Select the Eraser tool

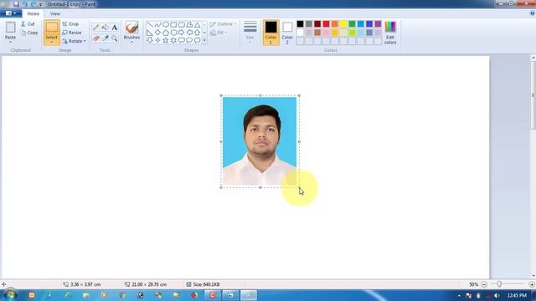point(96,38)
